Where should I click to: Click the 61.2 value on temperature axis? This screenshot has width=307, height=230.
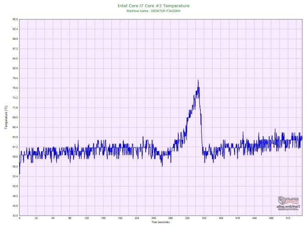click(x=15, y=147)
